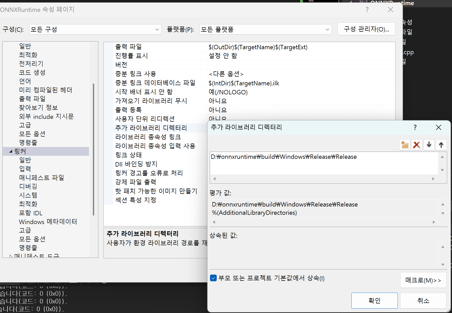The image size is (452, 313).
Task: Click help question mark in directory dialog
Action: 415,127
